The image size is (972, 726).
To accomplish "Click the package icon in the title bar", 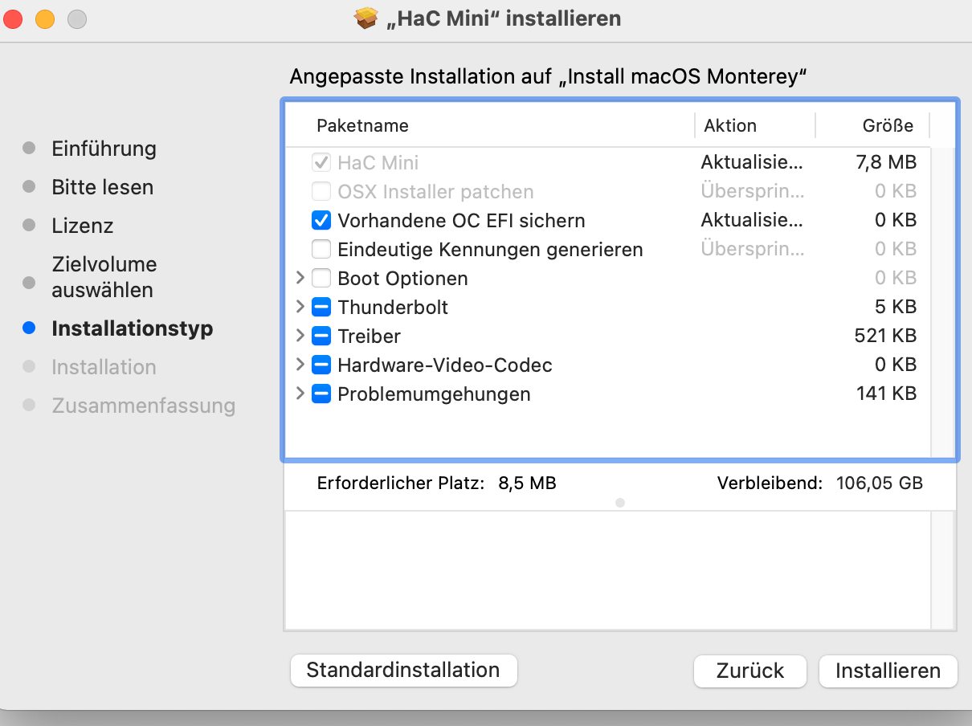I will (x=366, y=18).
